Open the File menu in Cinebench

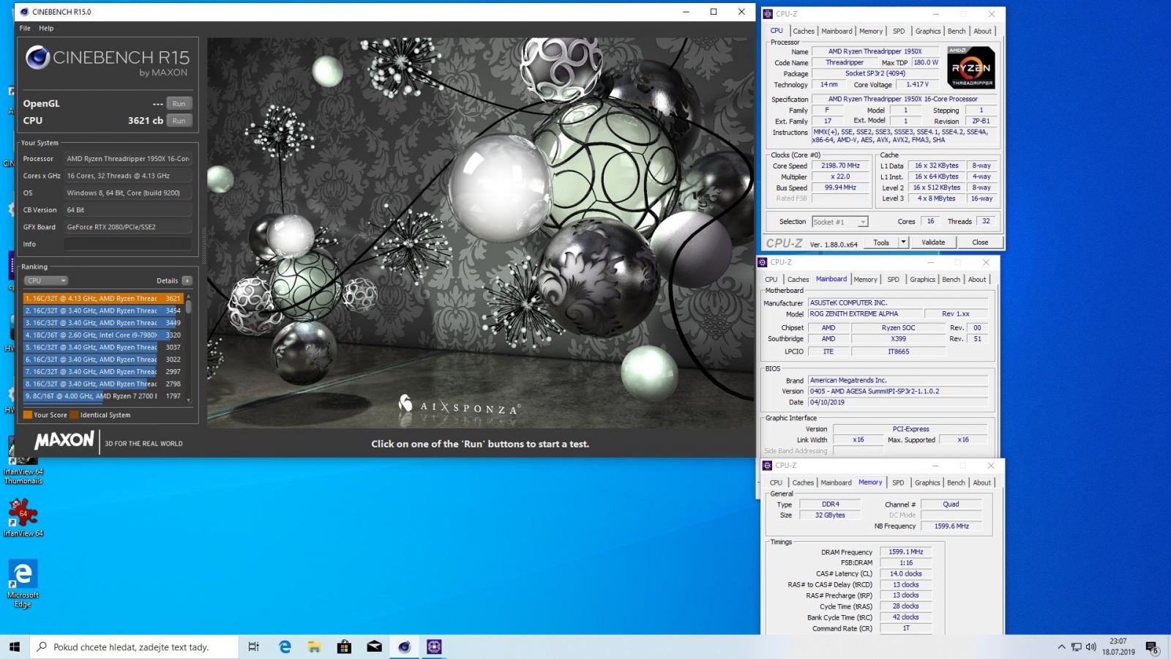25,28
